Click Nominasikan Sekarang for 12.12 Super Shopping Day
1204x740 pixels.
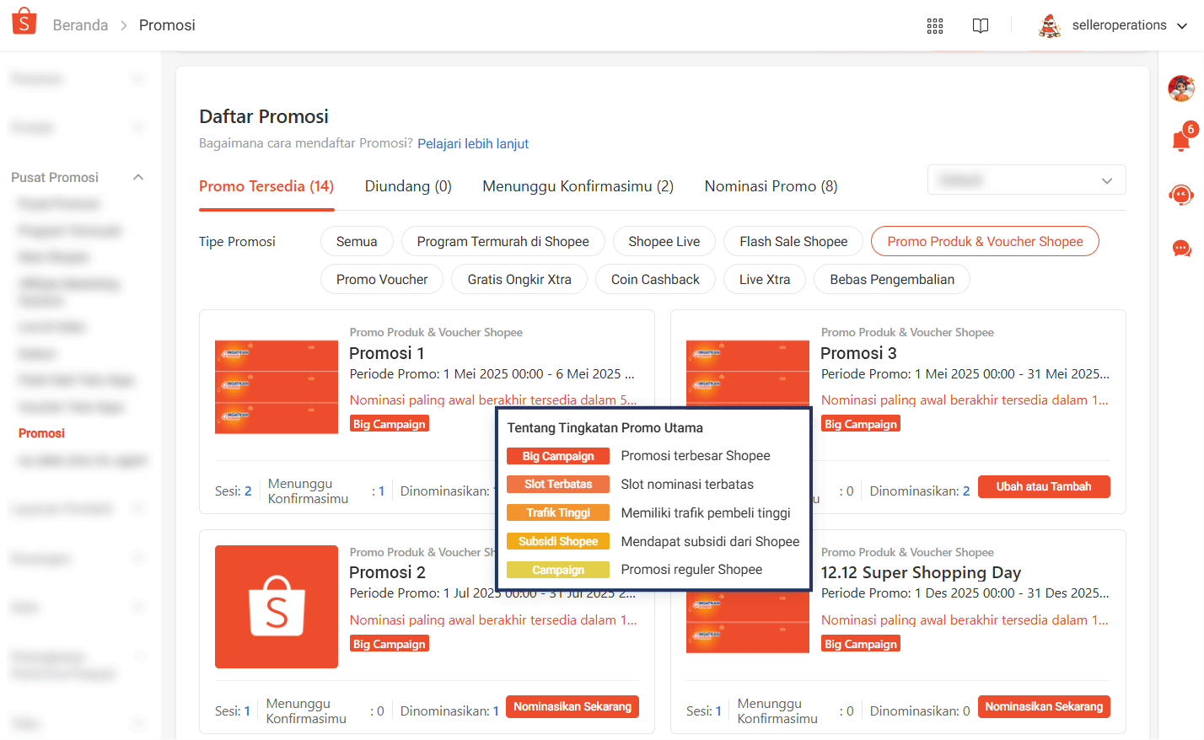pyautogui.click(x=1044, y=707)
